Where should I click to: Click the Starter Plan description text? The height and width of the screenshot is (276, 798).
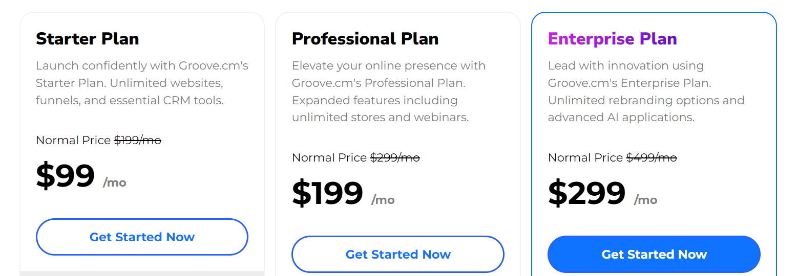(x=142, y=83)
